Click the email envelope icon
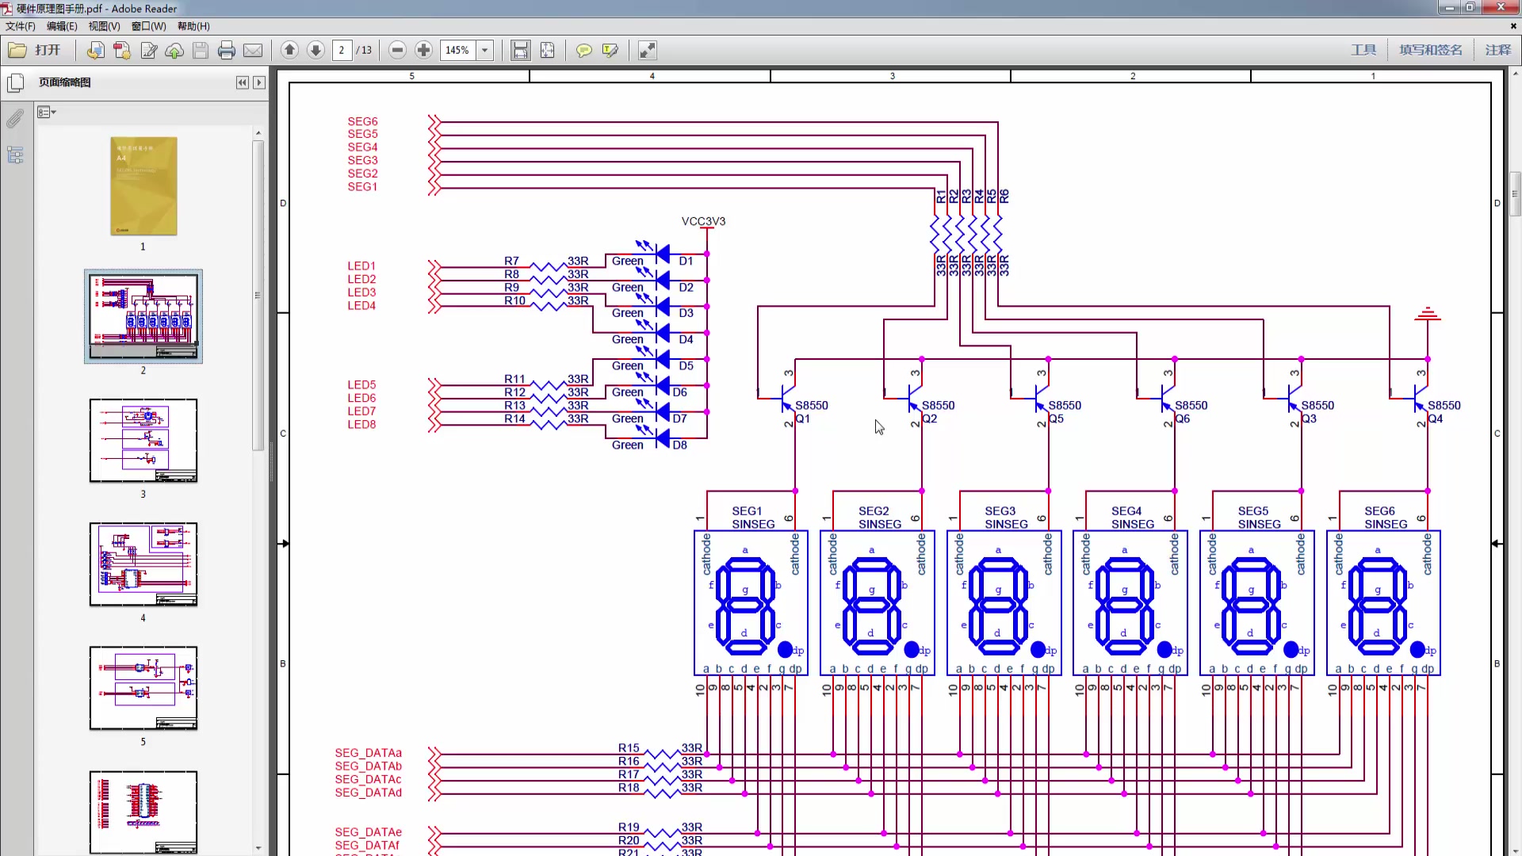1522x856 pixels. (x=253, y=50)
